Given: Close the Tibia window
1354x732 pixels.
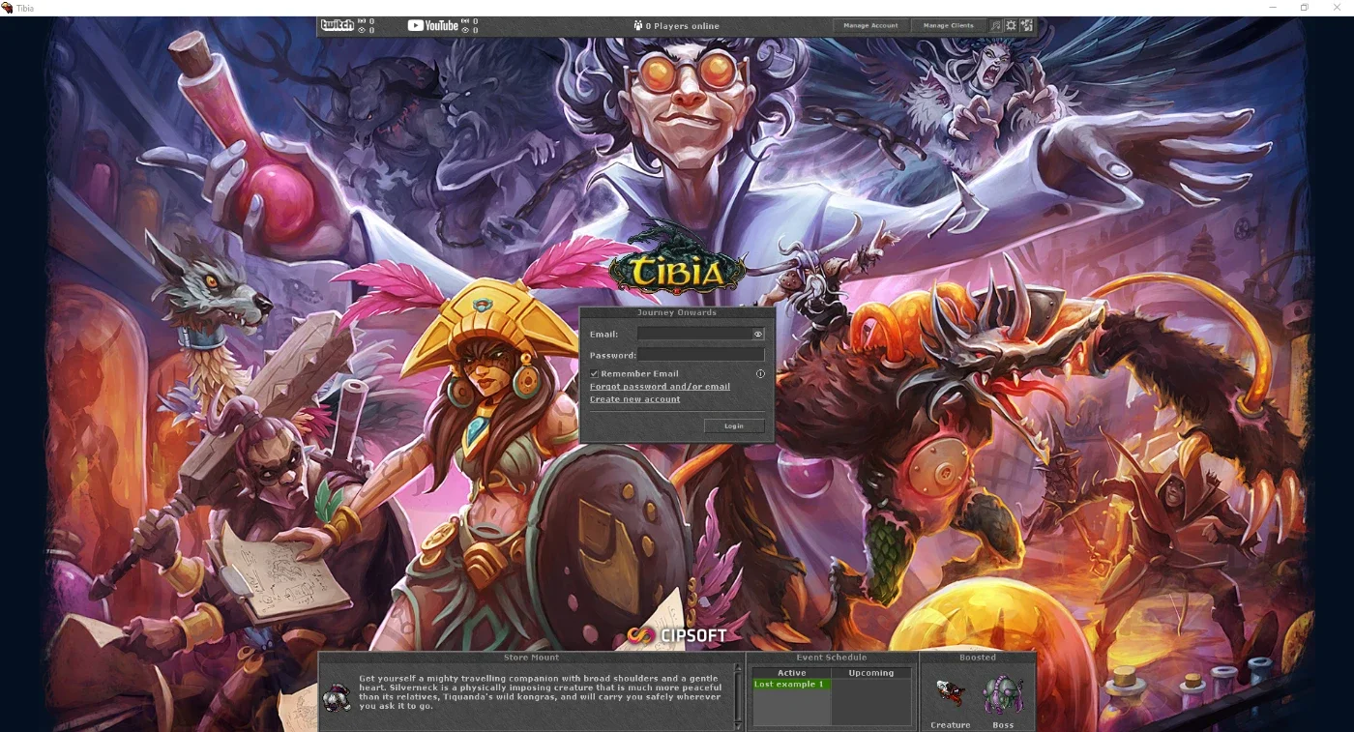Looking at the screenshot, I should pos(1337,8).
